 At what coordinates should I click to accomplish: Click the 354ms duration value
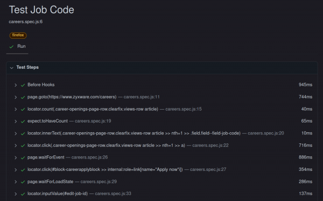[305, 169]
